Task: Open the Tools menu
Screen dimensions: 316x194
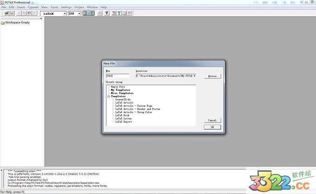Action: point(54,7)
